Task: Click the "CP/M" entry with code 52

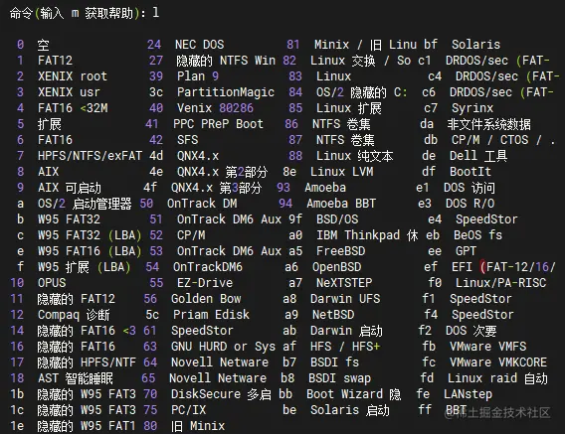Action: click(x=191, y=235)
